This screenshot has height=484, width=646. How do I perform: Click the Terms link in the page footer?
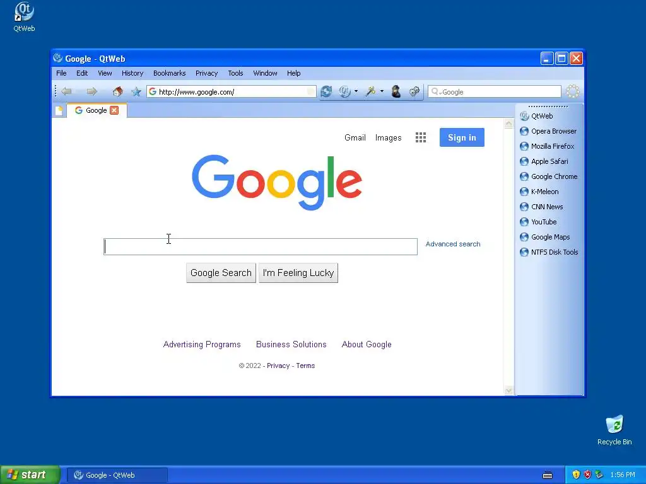pyautogui.click(x=305, y=366)
